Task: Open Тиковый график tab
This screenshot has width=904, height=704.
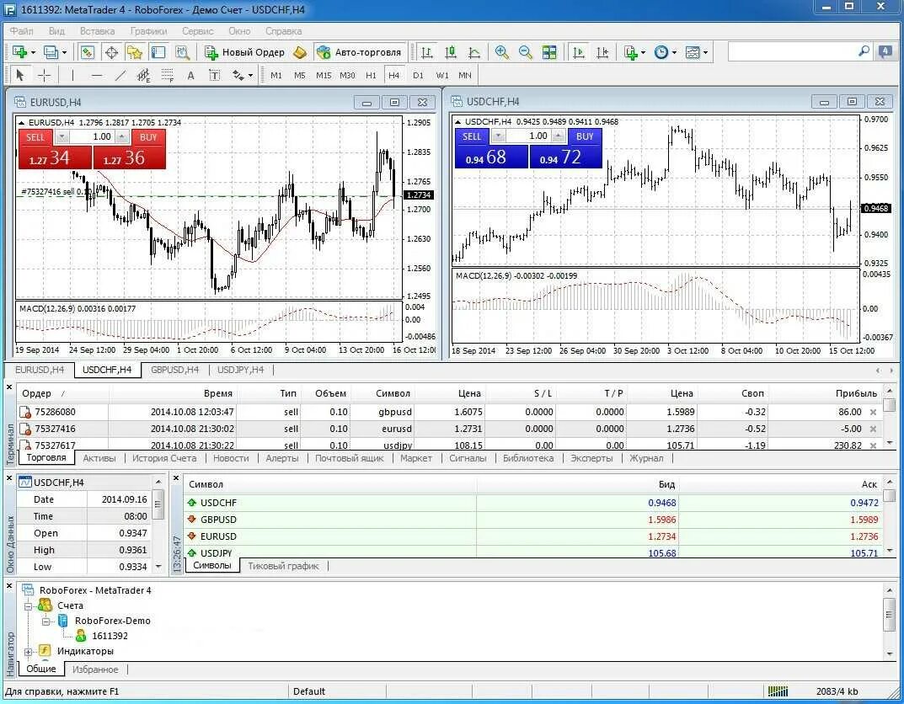Action: point(283,566)
